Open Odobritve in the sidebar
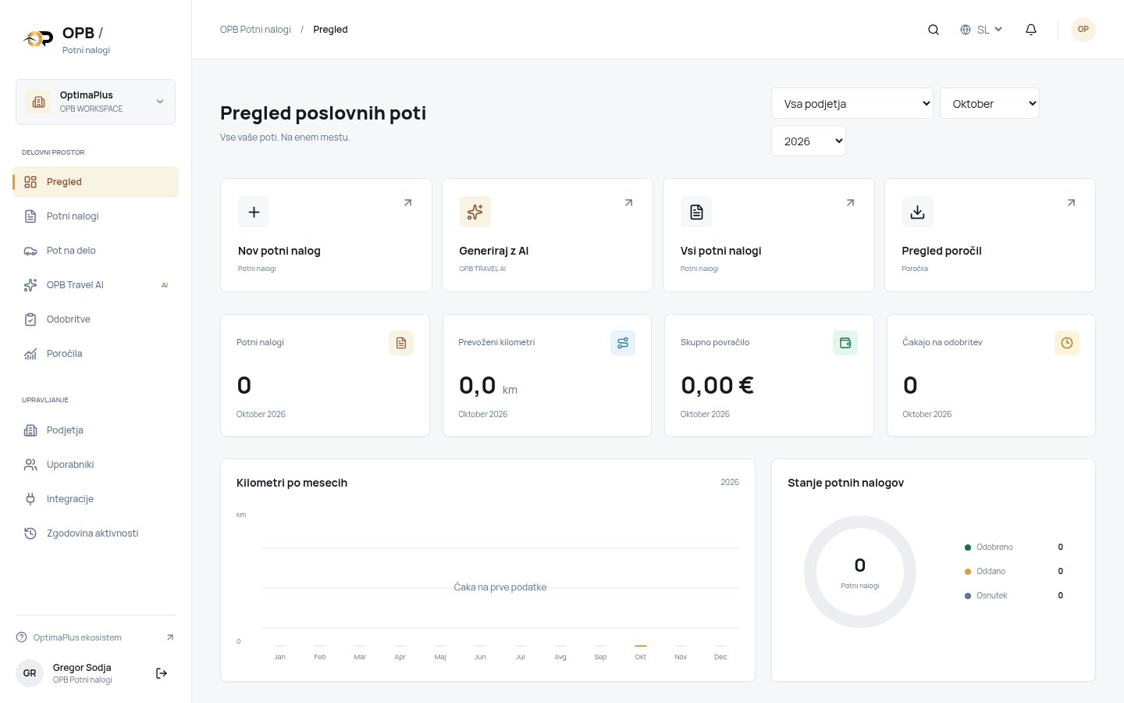This screenshot has height=703, width=1124. pos(95,319)
